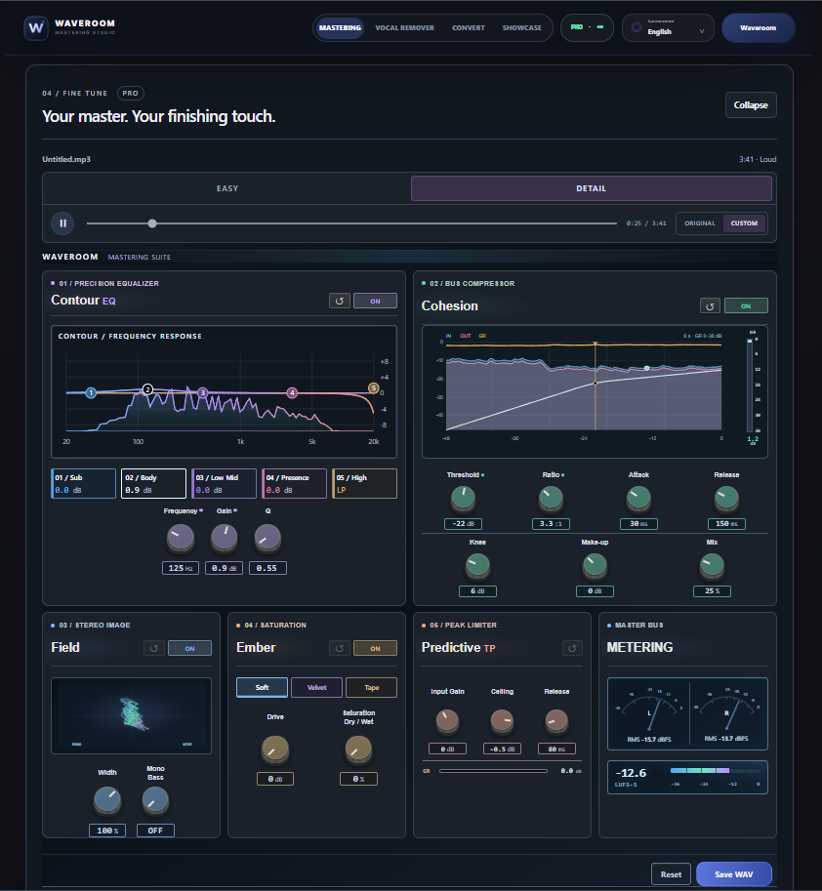The image size is (822, 891).
Task: Click the compressor Ratio knob
Action: 551,499
